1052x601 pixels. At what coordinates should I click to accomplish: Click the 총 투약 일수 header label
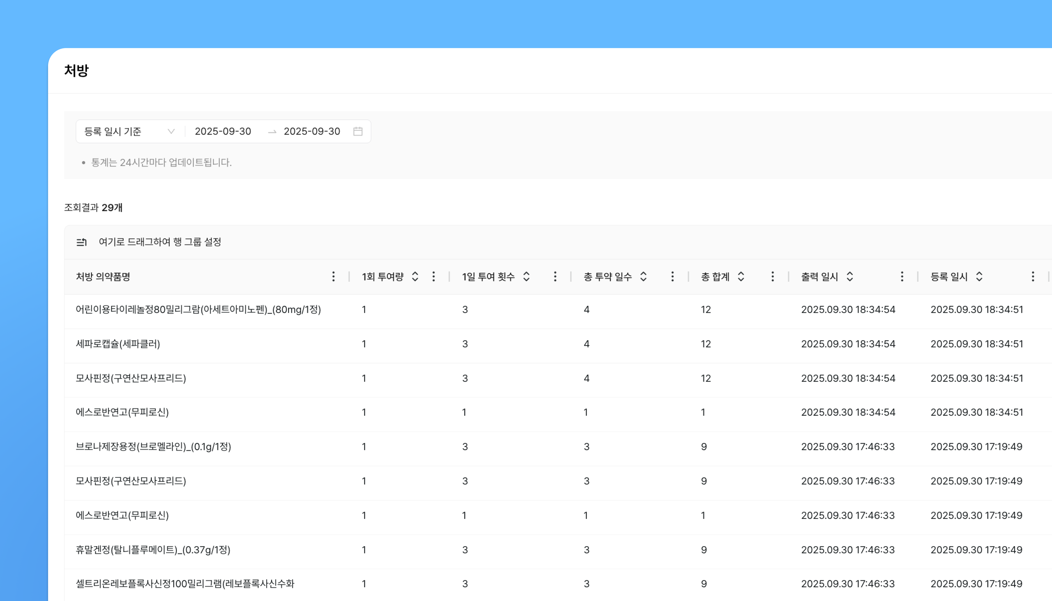[608, 276]
